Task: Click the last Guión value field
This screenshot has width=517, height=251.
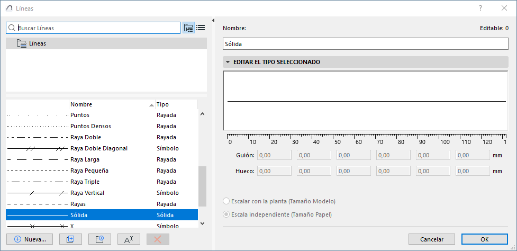Action: point(473,155)
